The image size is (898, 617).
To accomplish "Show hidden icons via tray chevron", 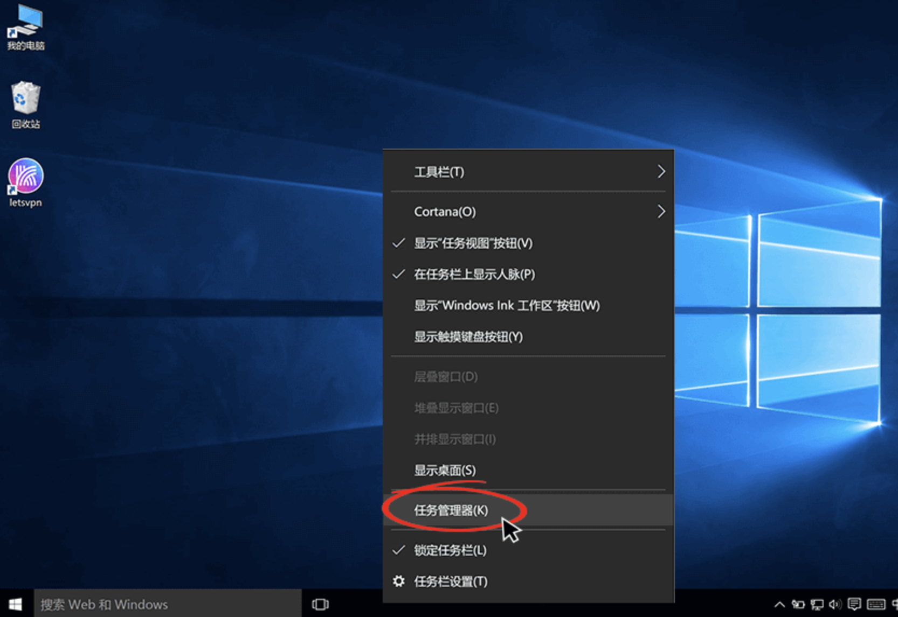I will point(780,604).
